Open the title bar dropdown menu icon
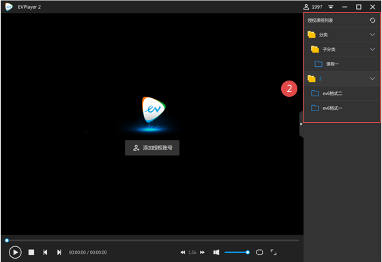Viewport: 382px width, 262px height. tap(331, 7)
